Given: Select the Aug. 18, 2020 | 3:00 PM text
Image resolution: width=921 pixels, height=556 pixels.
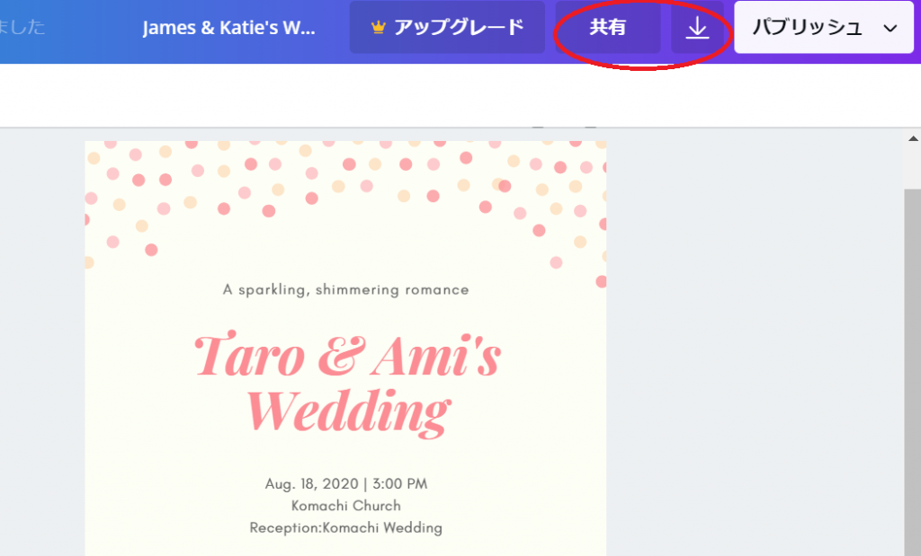Looking at the screenshot, I should (x=346, y=484).
